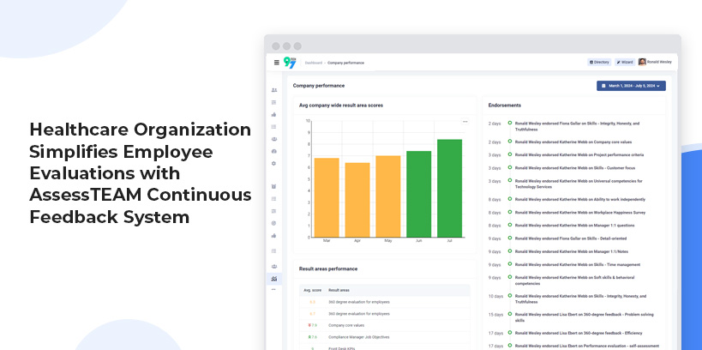Screen dimensions: 702x350
Task: Open endorsement of Fiona Gellar on Skills - Integrity, Honesty
Action: (577, 126)
